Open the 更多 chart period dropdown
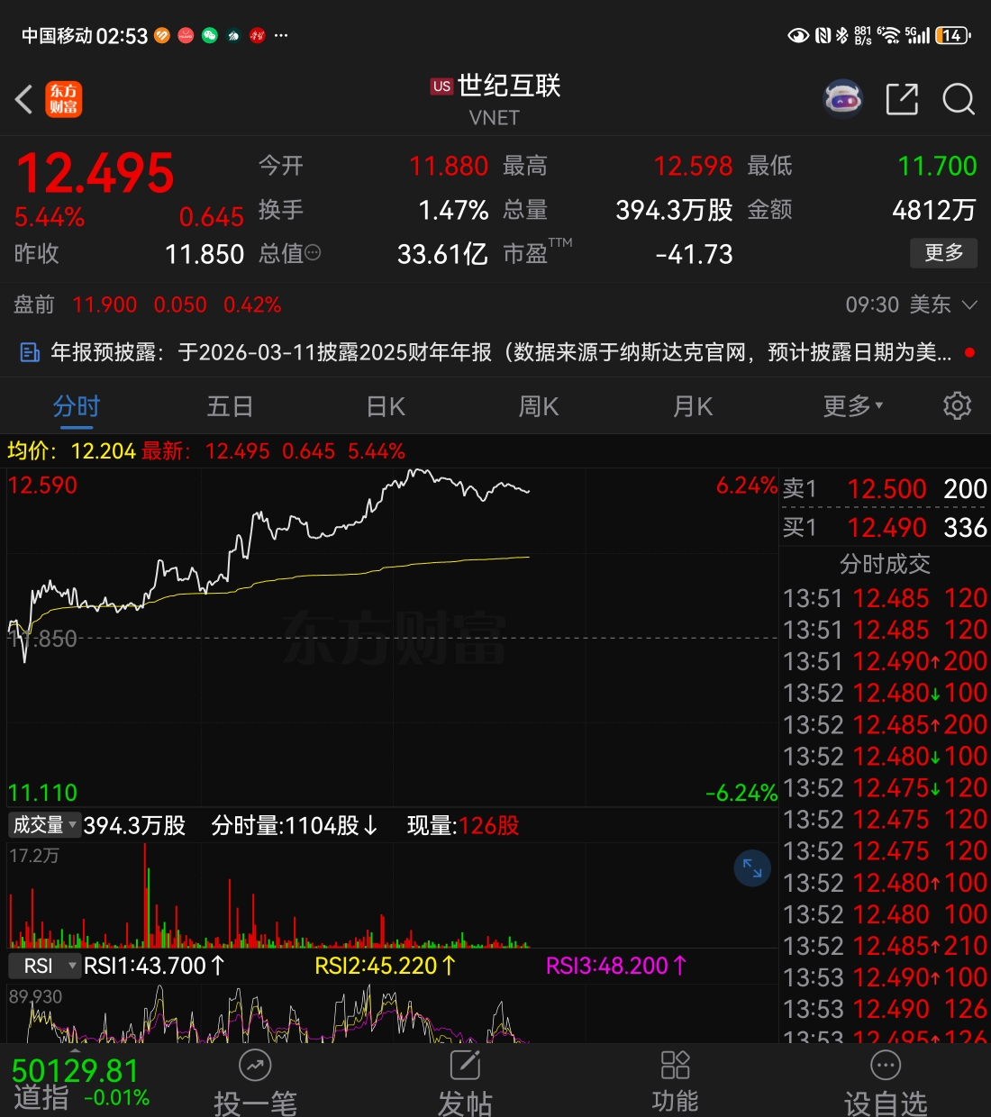991x1117 pixels. (x=853, y=406)
